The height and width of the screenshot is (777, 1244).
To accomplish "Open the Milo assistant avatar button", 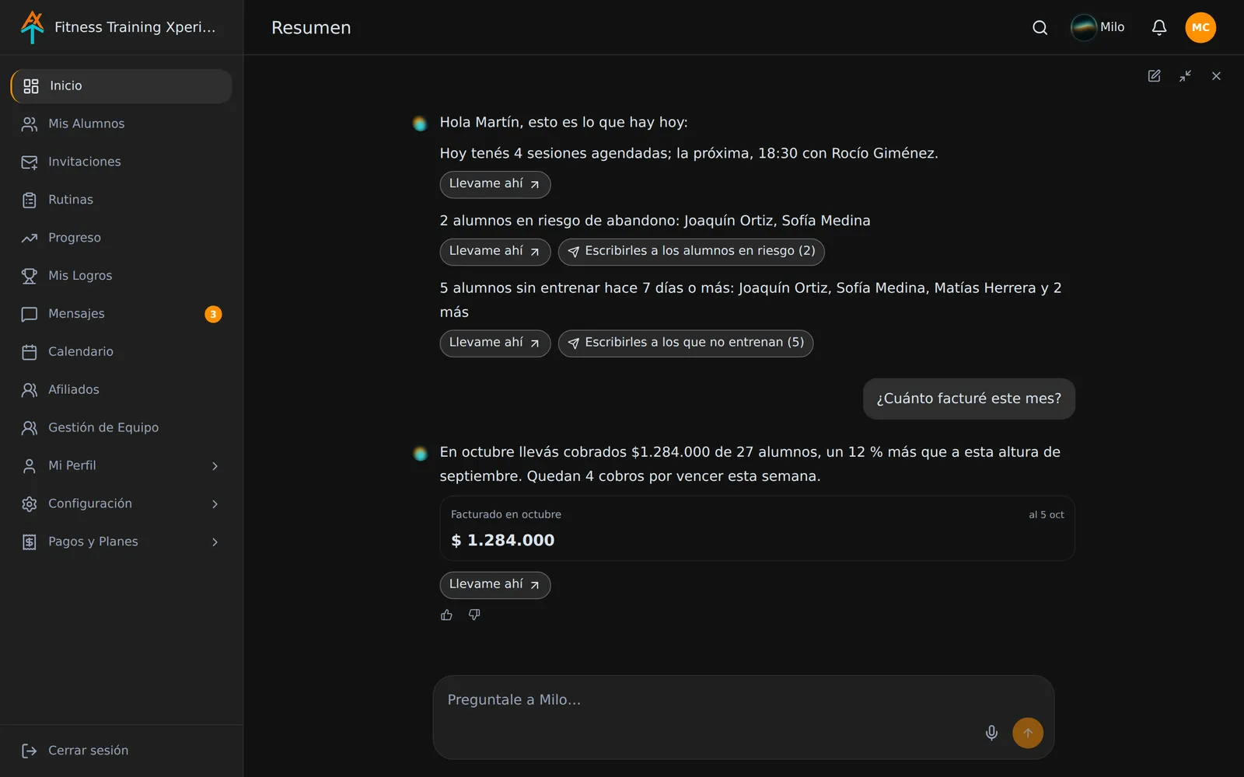I will 1098,27.
